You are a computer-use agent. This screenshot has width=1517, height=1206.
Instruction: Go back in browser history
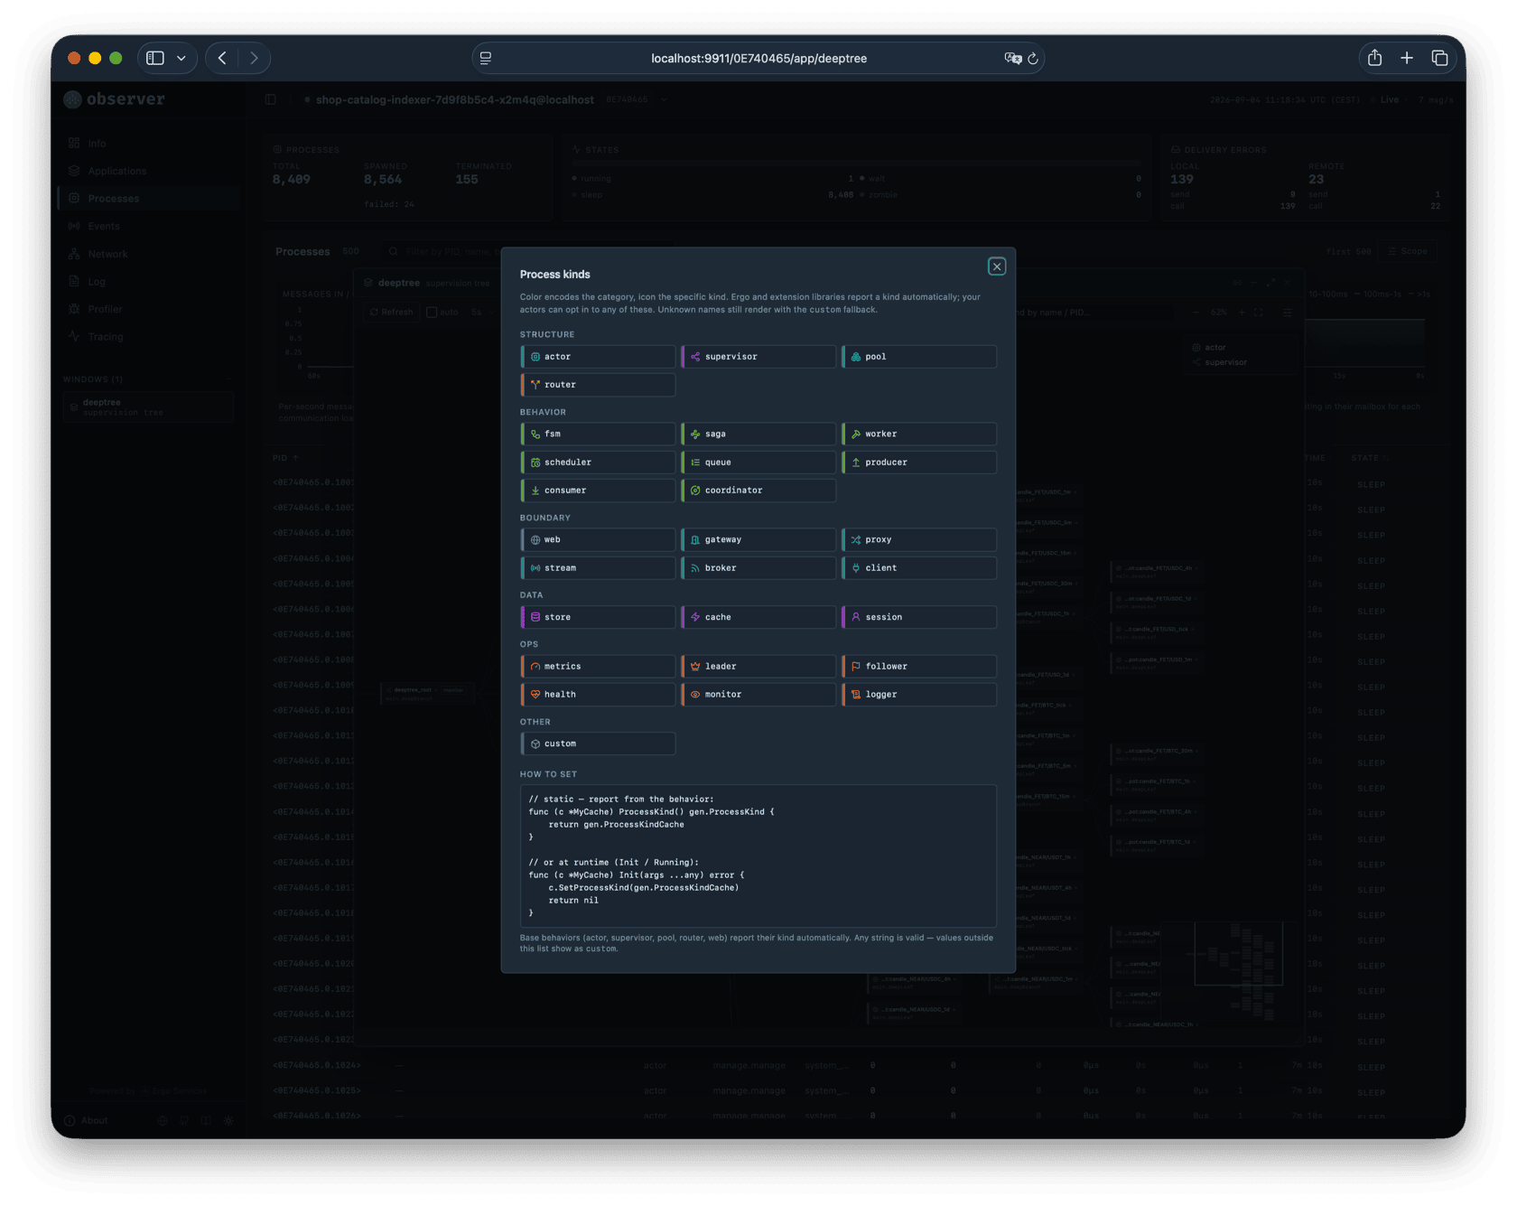222,59
